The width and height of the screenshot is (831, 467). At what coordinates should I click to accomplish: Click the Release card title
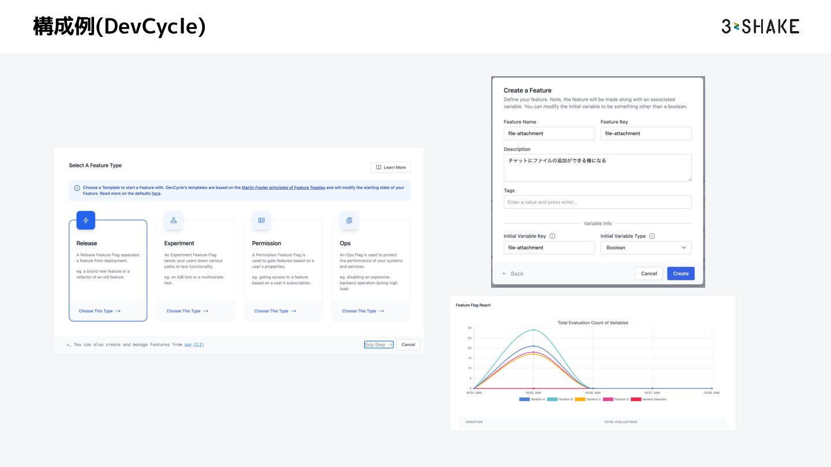pos(87,243)
